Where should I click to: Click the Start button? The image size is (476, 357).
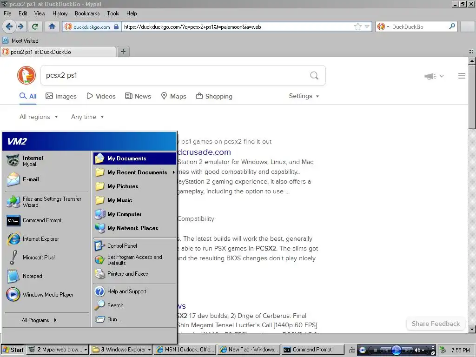click(13, 350)
